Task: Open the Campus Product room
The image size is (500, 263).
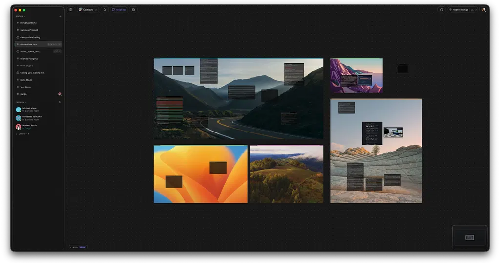Action: click(38, 30)
